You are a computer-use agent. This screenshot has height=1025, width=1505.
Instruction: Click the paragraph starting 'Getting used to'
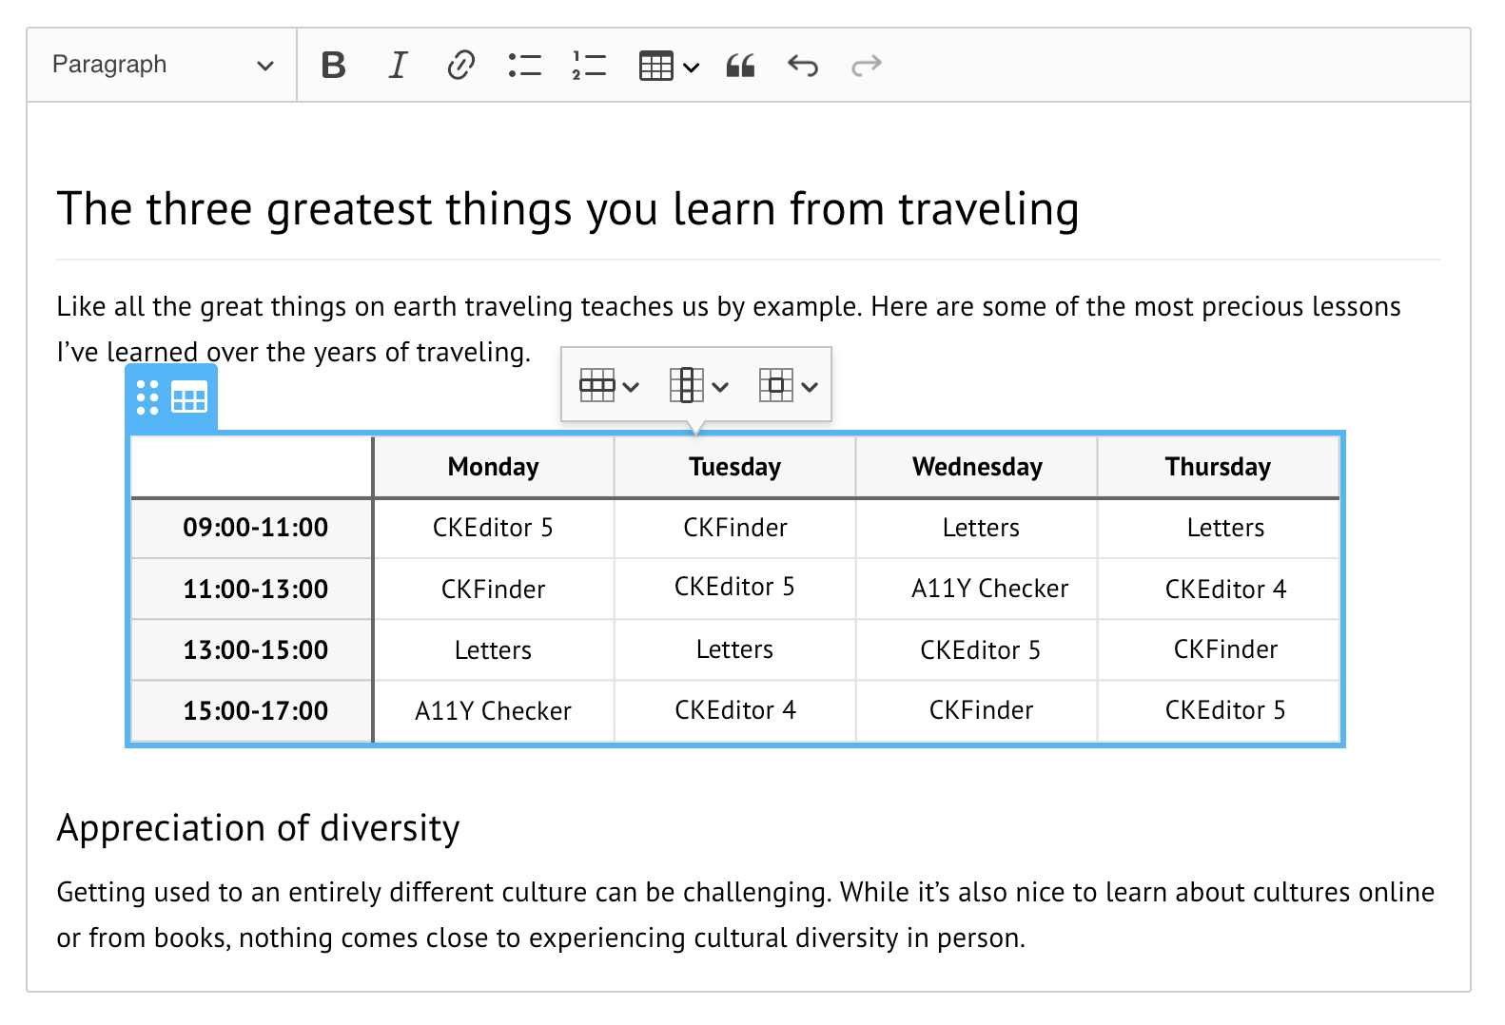[746, 915]
